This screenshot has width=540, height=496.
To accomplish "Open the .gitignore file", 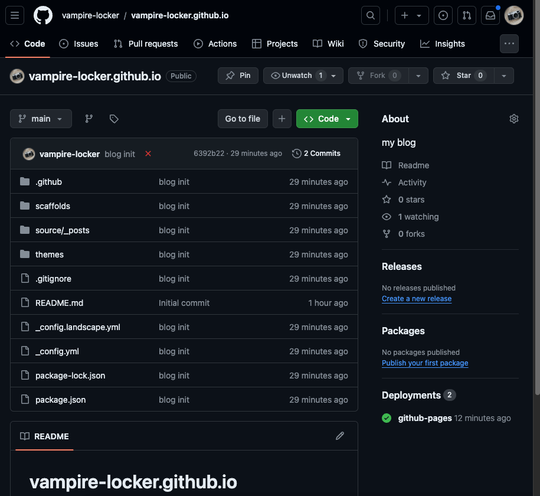I will (x=53, y=279).
